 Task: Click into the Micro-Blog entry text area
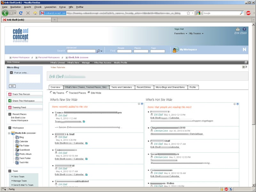click(25, 78)
